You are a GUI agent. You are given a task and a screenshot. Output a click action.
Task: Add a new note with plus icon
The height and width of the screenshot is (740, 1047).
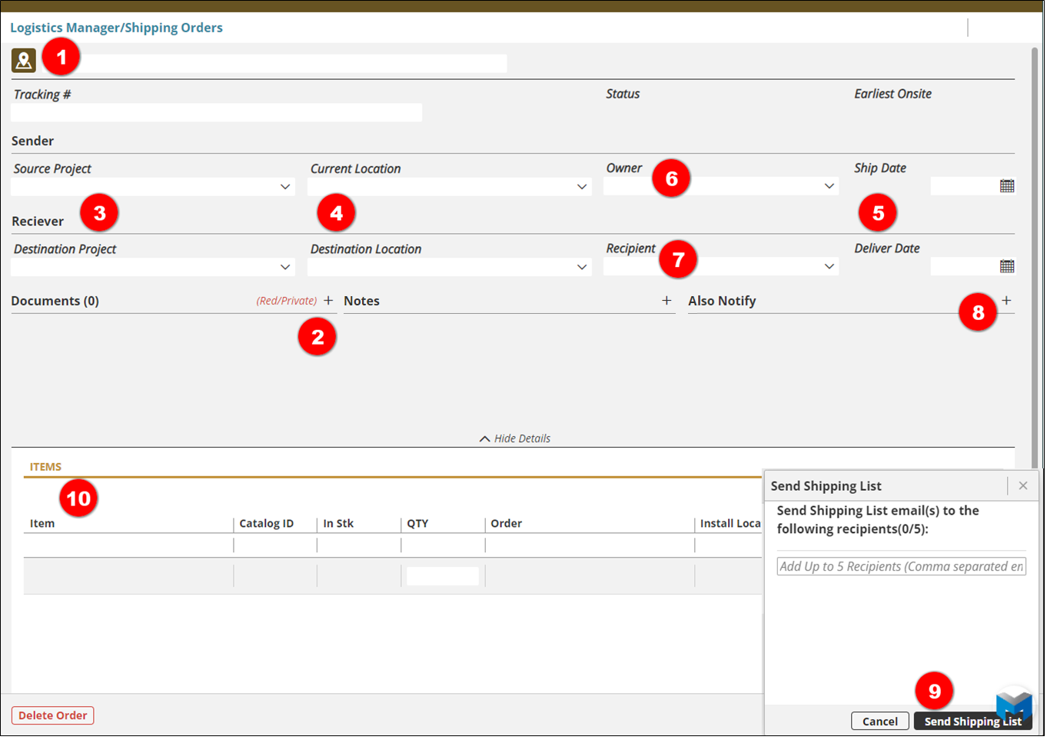tap(666, 301)
